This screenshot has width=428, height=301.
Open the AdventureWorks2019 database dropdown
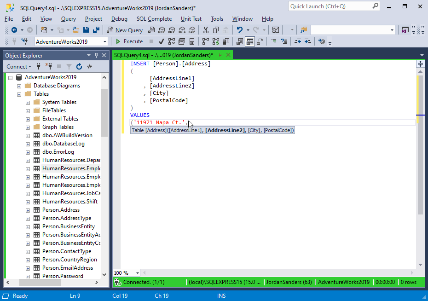click(x=105, y=42)
